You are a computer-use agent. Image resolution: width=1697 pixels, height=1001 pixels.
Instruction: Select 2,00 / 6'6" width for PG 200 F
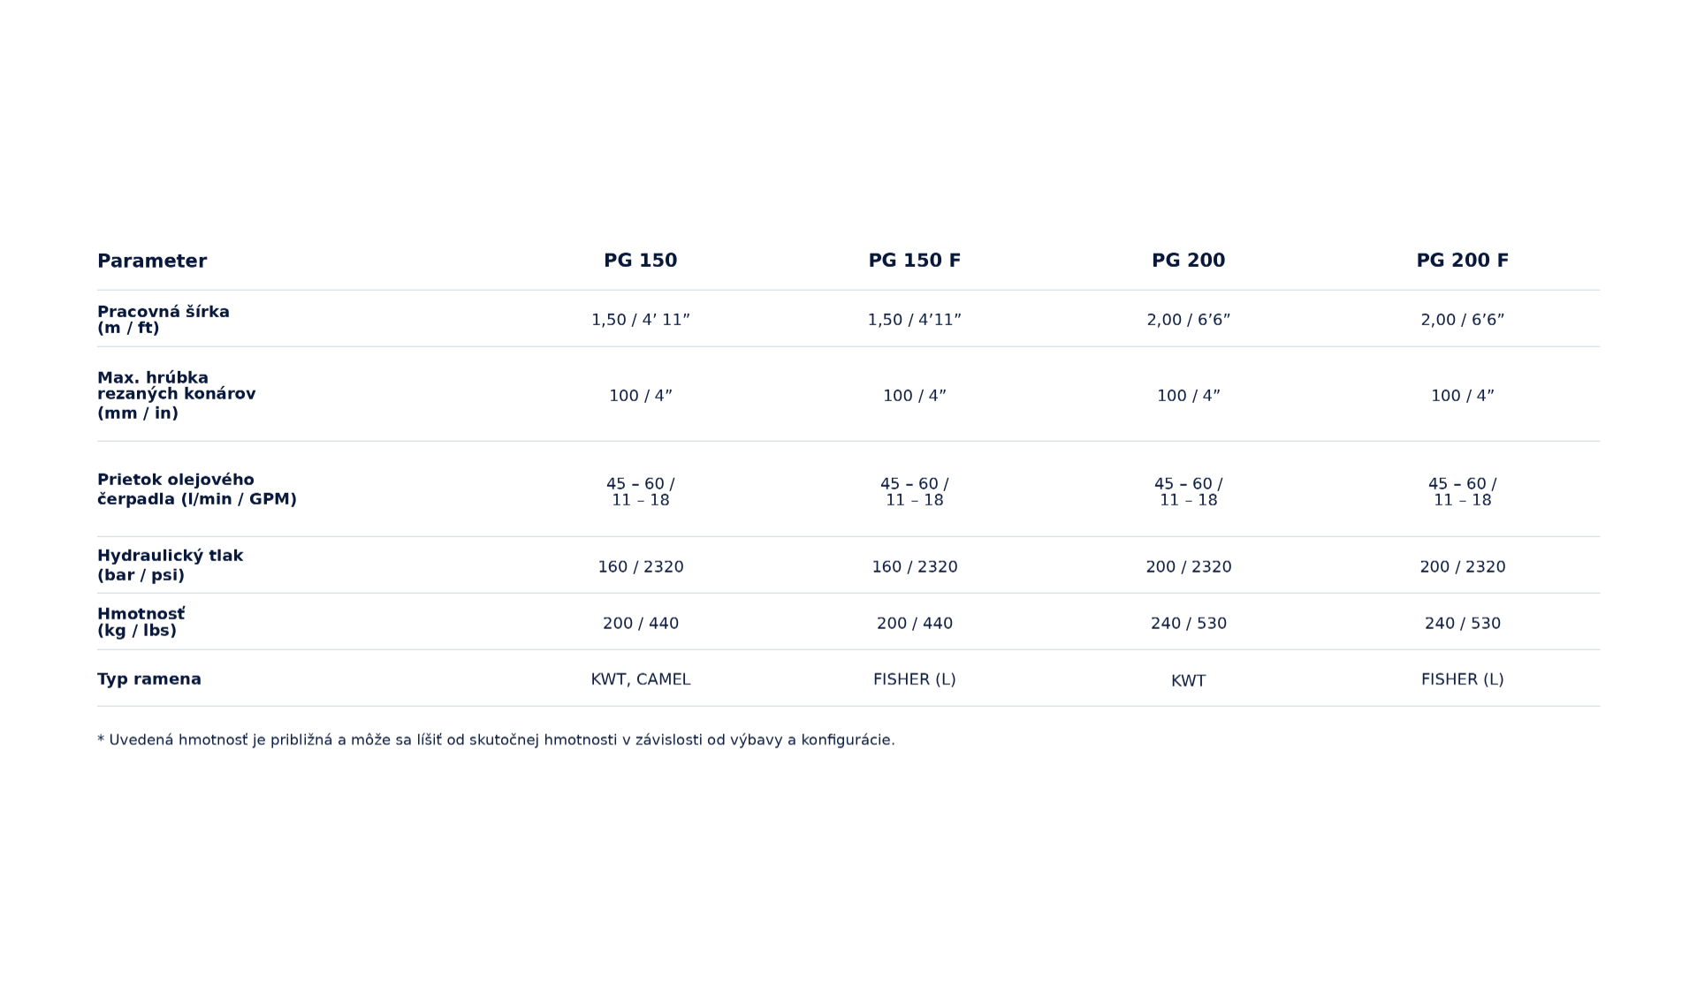tap(1463, 320)
